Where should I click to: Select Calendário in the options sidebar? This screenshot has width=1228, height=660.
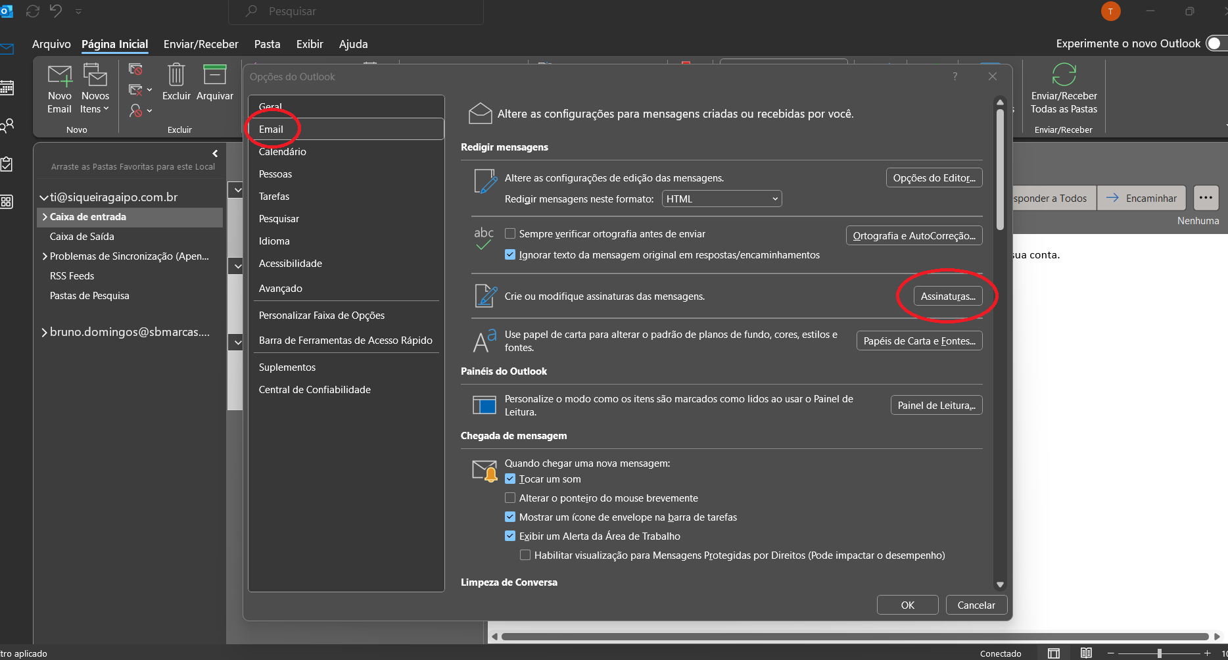click(346, 152)
